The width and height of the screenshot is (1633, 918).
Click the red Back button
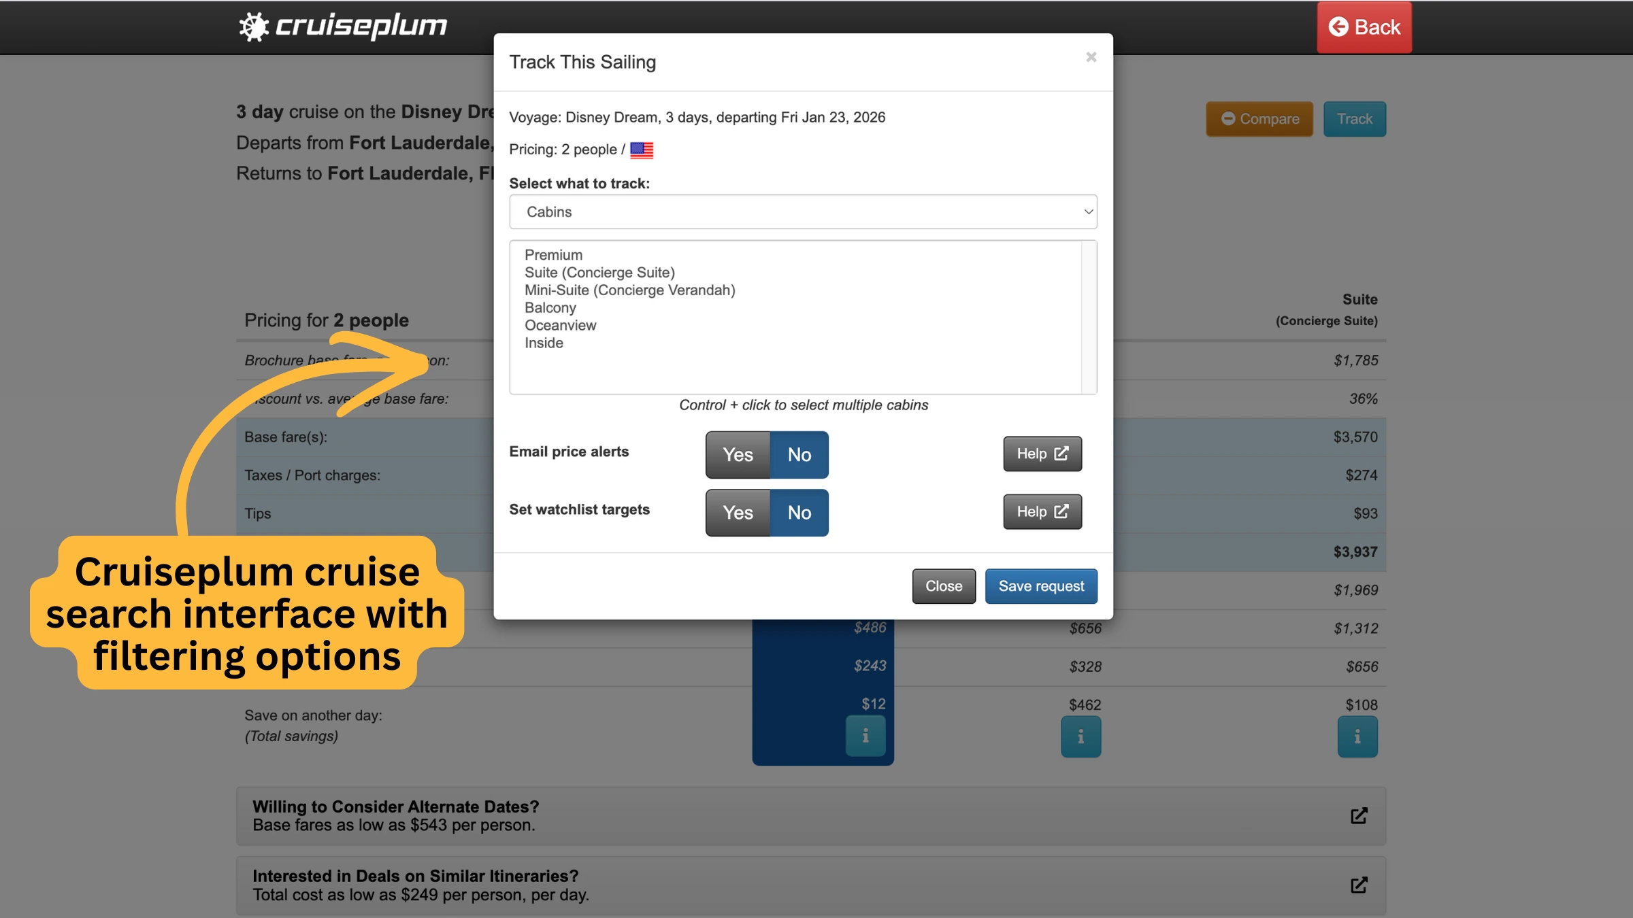tap(1364, 27)
